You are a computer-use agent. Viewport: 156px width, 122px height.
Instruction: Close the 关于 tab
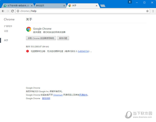96,5
